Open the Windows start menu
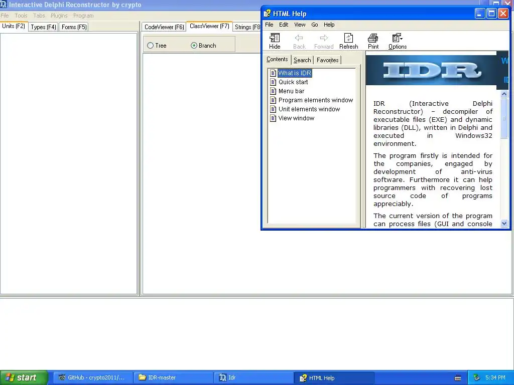 [x=24, y=377]
